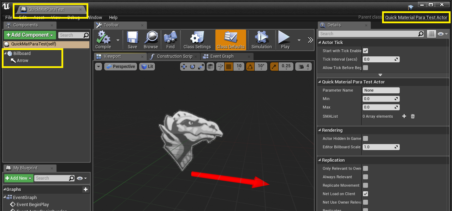The width and height of the screenshot is (452, 211).
Task: Open Compile options dropdown arrow
Action: click(118, 40)
